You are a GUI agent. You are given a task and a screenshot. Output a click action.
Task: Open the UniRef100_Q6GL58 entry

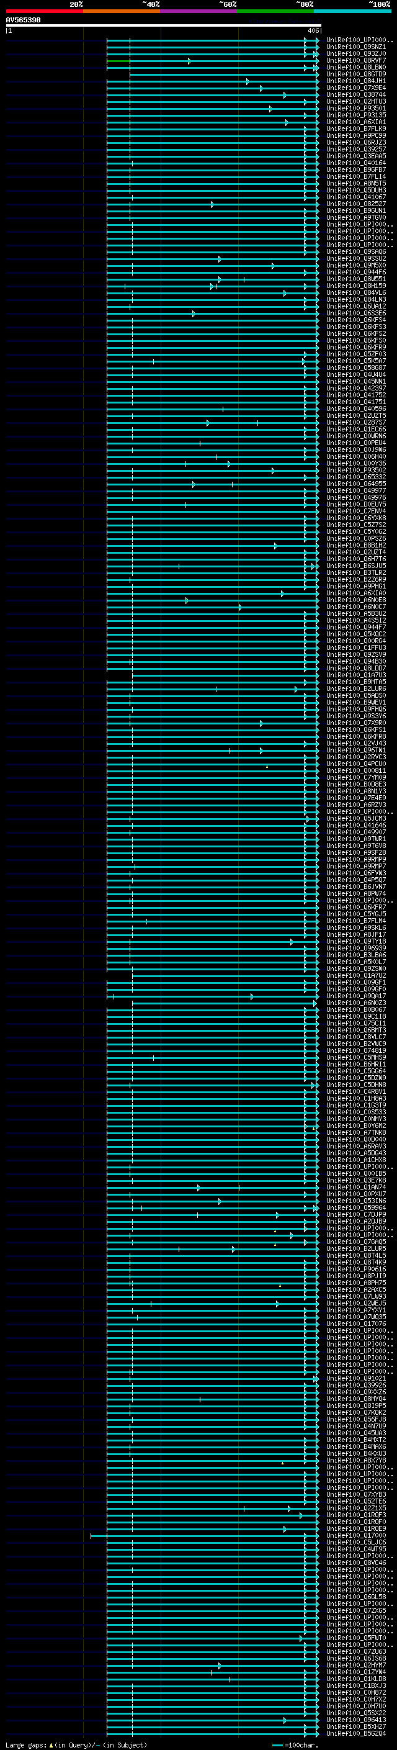point(356,1597)
